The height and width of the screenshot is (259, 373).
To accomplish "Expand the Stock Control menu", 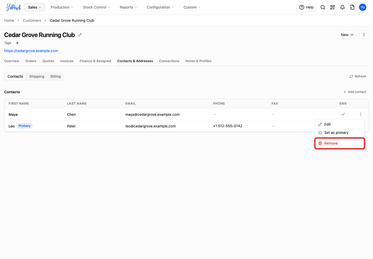I will pyautogui.click(x=96, y=7).
